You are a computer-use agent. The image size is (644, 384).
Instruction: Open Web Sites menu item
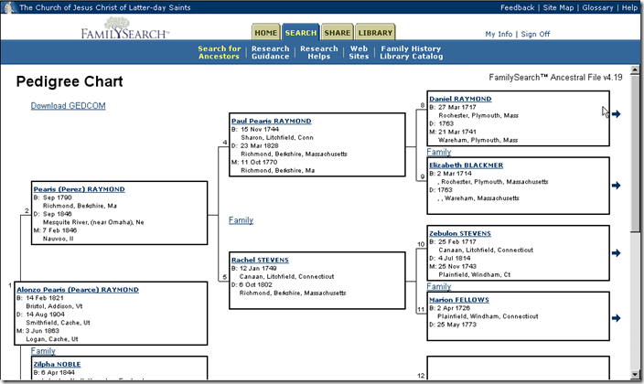(360, 52)
